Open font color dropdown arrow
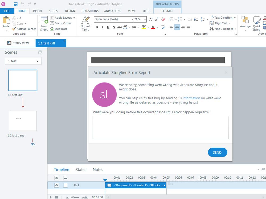The height and width of the screenshot is (199, 266). pos(158,27)
